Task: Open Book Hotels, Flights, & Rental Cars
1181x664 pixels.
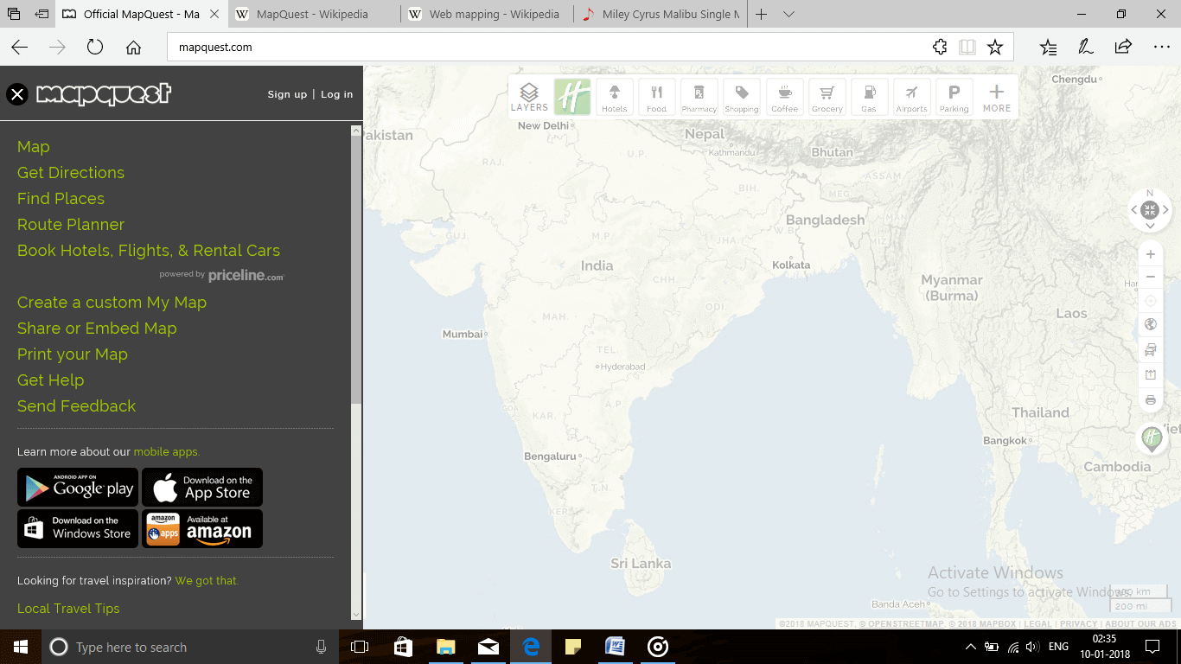Action: click(149, 251)
